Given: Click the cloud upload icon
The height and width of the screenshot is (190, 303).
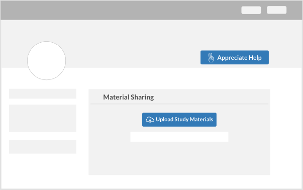Looking at the screenshot, I should pos(150,120).
